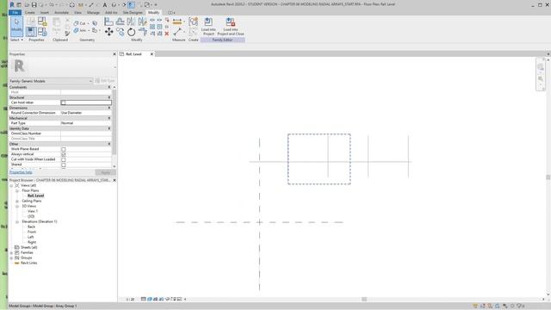Close the Ref. Level view tab
The image size is (551, 310).
tap(152, 54)
